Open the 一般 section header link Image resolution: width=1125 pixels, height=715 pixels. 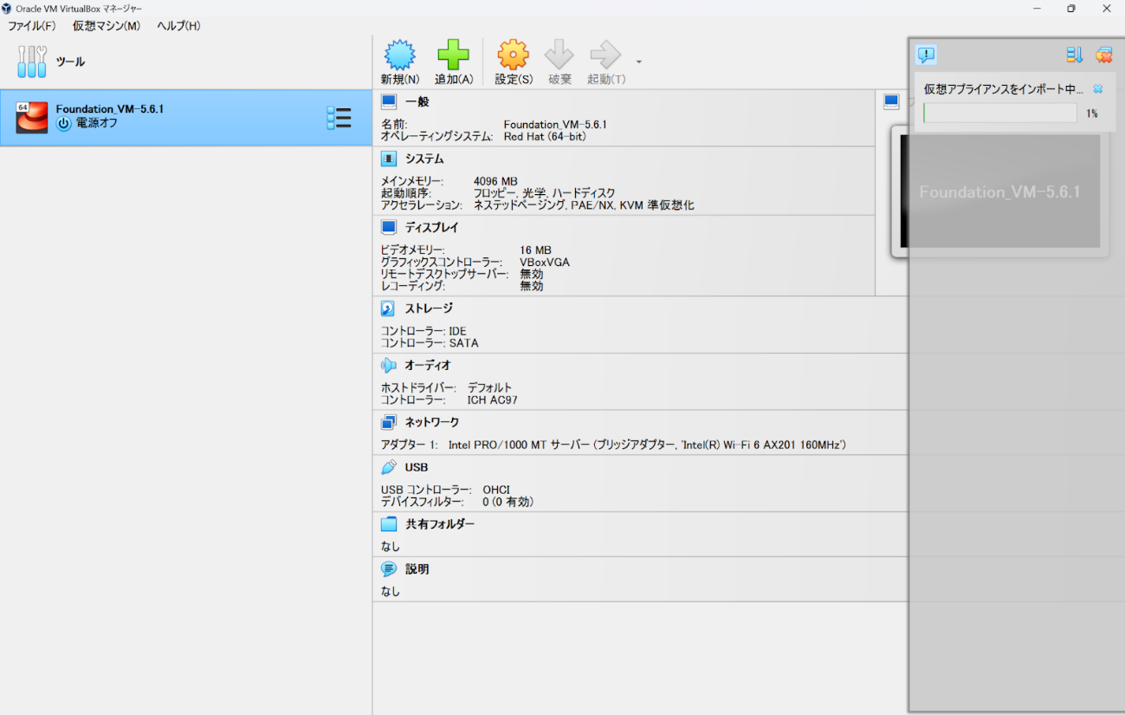pyautogui.click(x=417, y=101)
